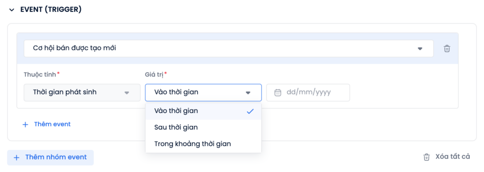The image size is (484, 172).
Task: Click the blue checkmark beside the selected option
Action: click(x=250, y=112)
